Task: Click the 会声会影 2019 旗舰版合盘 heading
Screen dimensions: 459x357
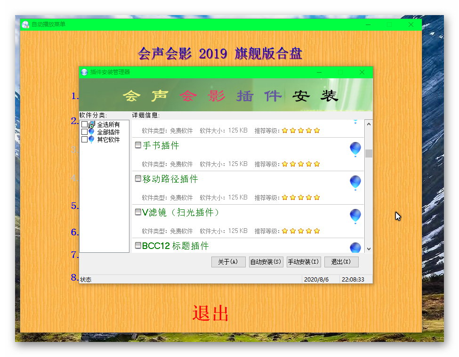Action: click(x=220, y=53)
